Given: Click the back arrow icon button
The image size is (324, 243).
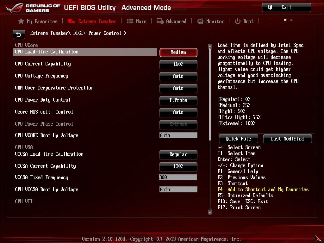Looking at the screenshot, I should point(19,34).
